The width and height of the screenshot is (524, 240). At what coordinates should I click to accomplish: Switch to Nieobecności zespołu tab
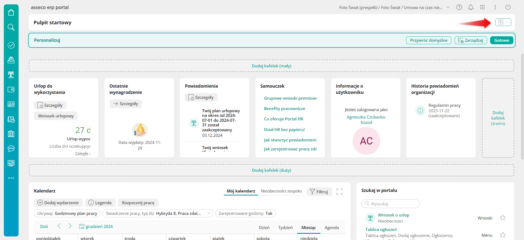click(x=281, y=191)
